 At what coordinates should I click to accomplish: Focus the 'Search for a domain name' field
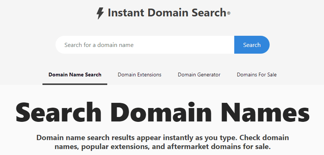[145, 45]
